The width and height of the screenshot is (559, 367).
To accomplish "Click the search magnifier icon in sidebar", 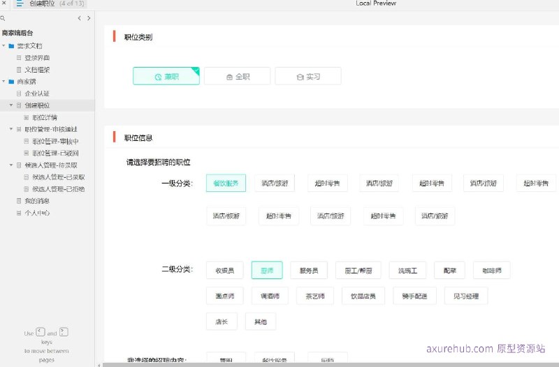I will point(3,18).
